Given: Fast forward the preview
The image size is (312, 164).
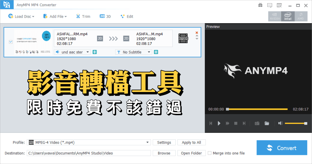Looking at the screenshot, I should click(227, 124).
